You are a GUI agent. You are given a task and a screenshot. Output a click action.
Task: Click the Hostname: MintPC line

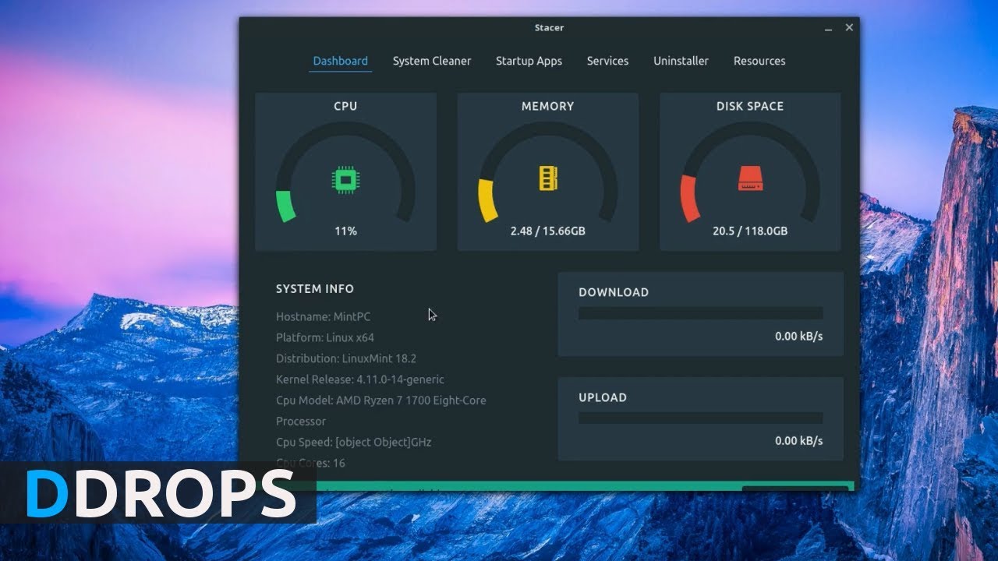click(x=324, y=316)
